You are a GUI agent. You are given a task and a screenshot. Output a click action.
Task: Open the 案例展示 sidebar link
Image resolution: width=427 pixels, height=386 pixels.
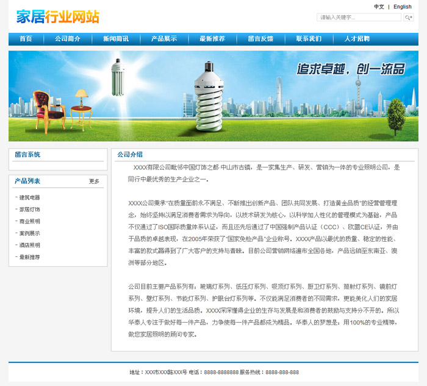point(29,233)
